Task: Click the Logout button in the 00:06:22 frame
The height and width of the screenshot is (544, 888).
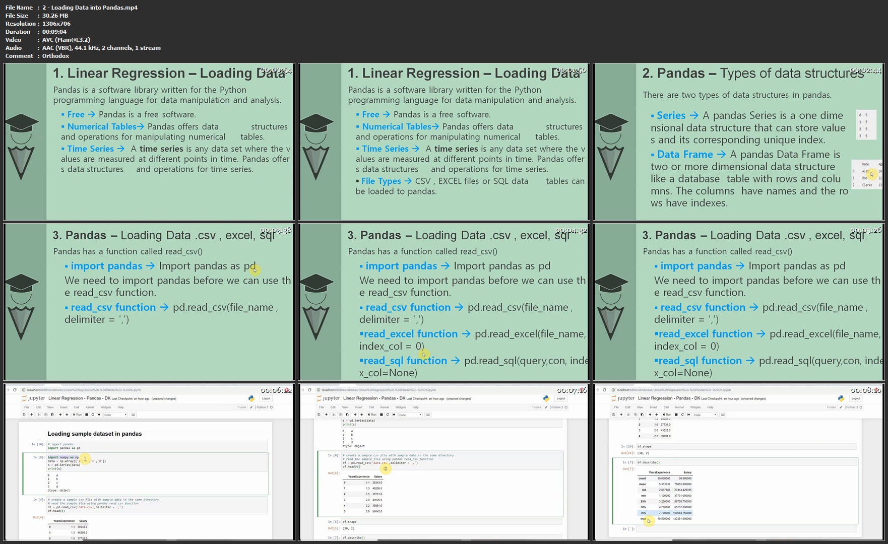Action: (x=266, y=398)
